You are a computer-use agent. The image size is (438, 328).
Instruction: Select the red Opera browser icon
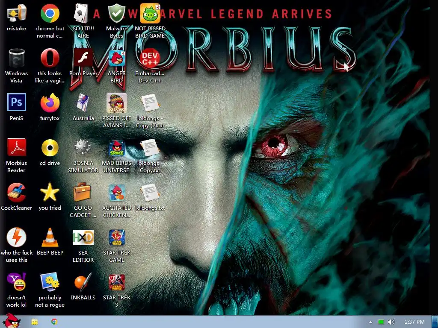50,58
